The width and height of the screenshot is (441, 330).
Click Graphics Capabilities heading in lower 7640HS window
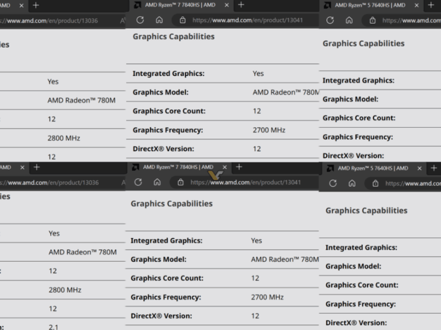coord(367,211)
